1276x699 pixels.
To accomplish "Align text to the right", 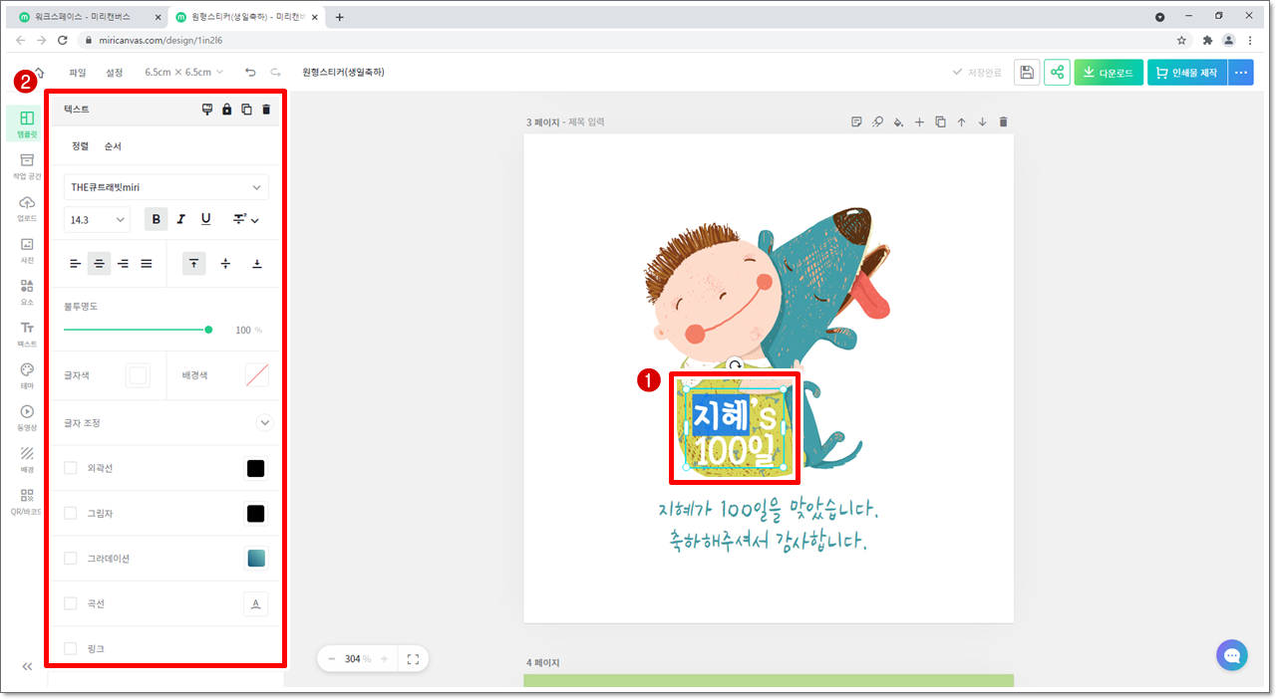I will click(x=123, y=264).
